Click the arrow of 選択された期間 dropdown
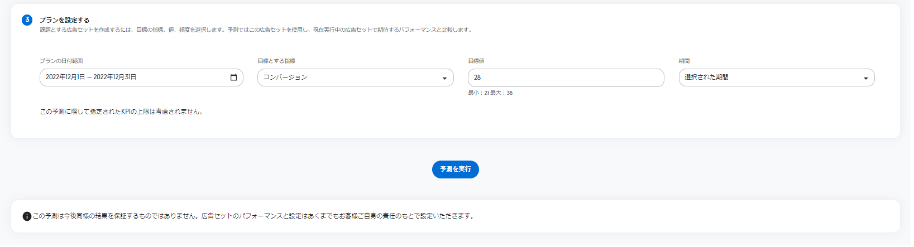This screenshot has height=247, width=914. click(866, 78)
